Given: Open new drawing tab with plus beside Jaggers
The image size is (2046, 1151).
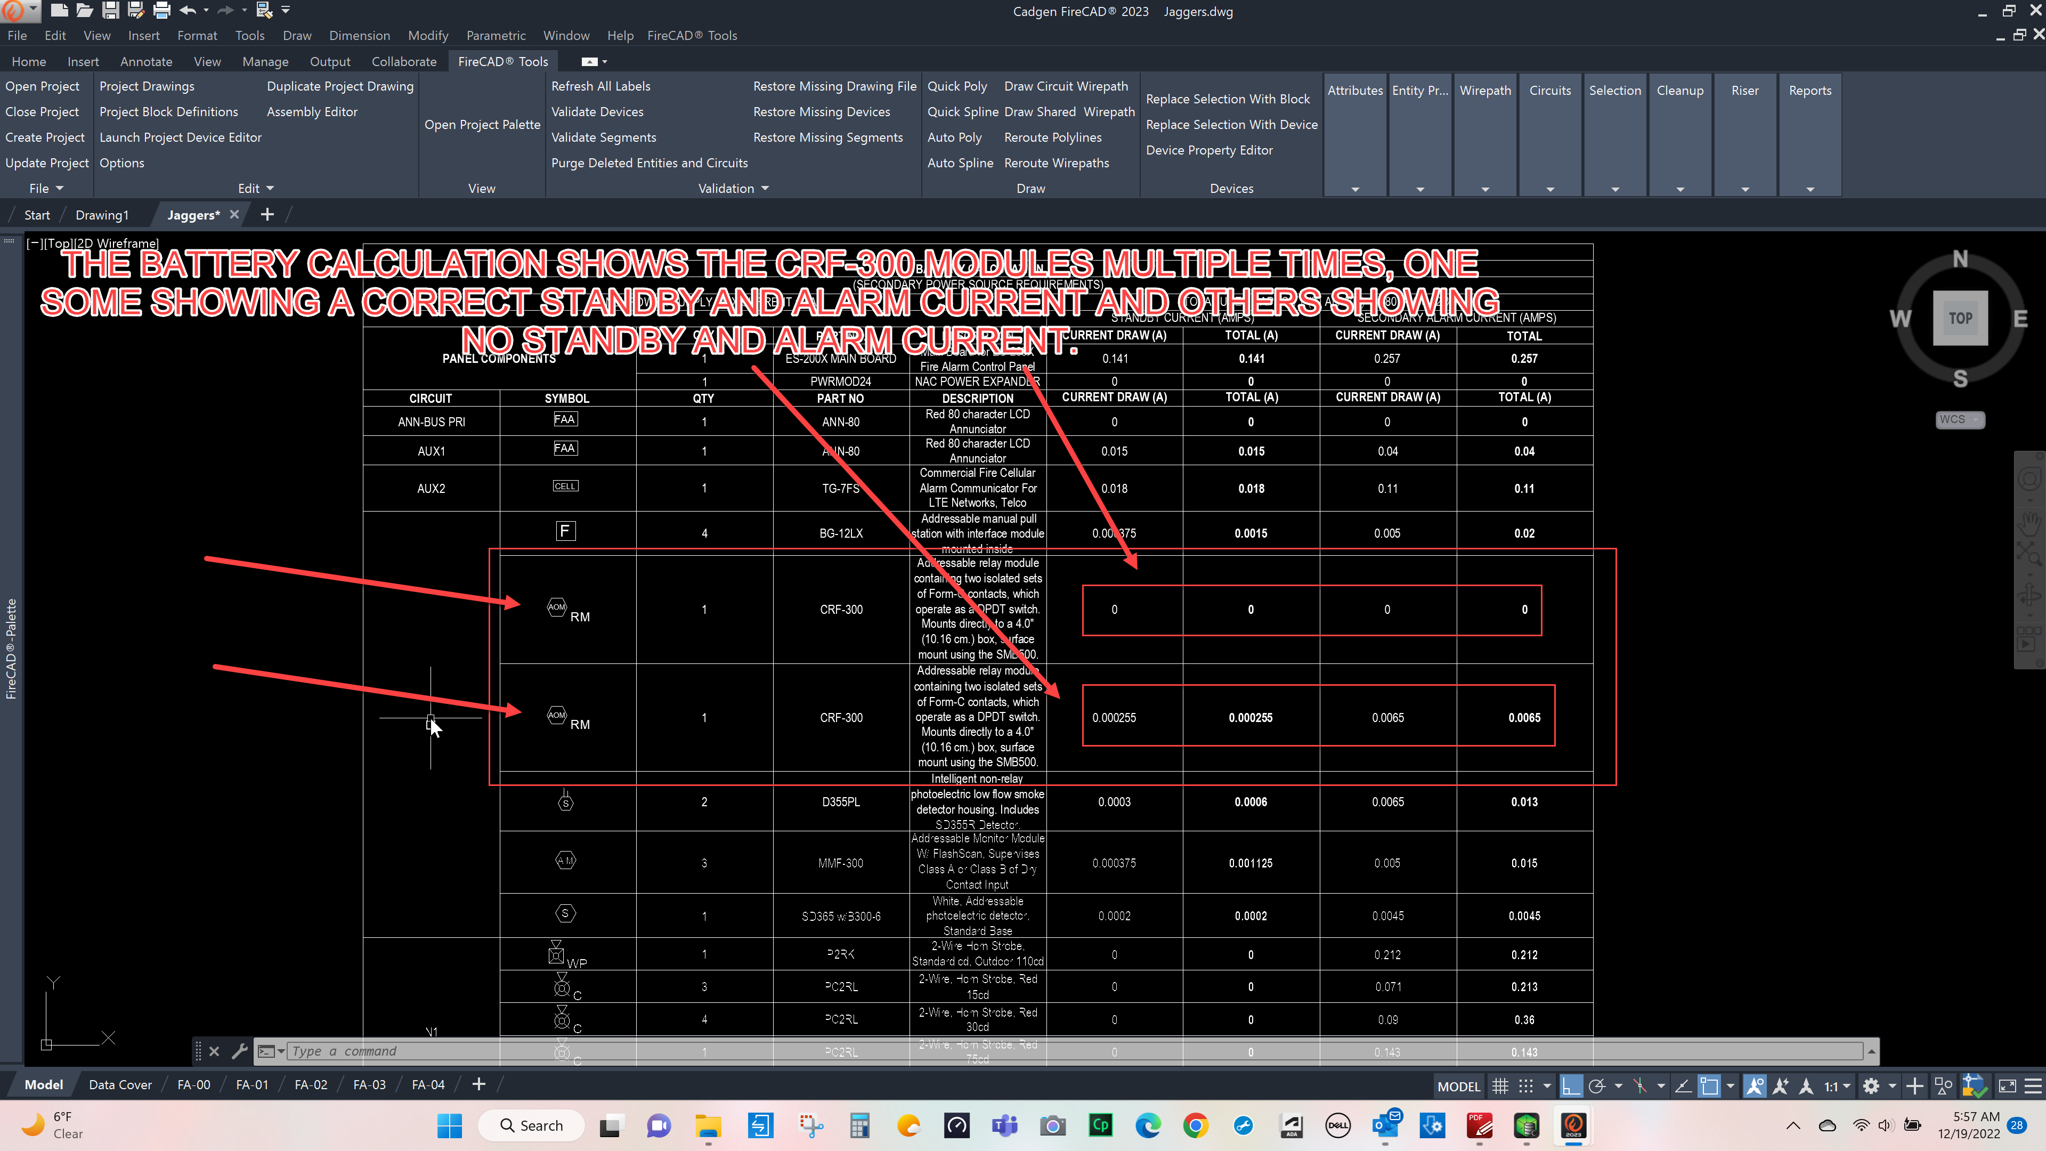Looking at the screenshot, I should click(267, 214).
